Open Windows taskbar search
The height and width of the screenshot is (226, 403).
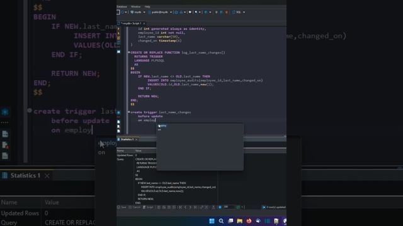pyautogui.click(x=221, y=221)
